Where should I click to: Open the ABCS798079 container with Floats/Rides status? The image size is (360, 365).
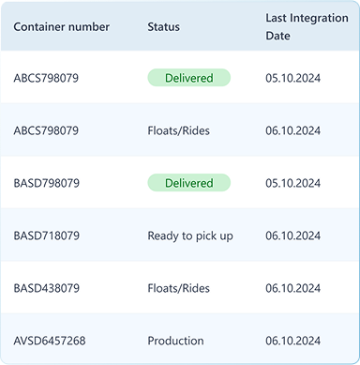(46, 130)
